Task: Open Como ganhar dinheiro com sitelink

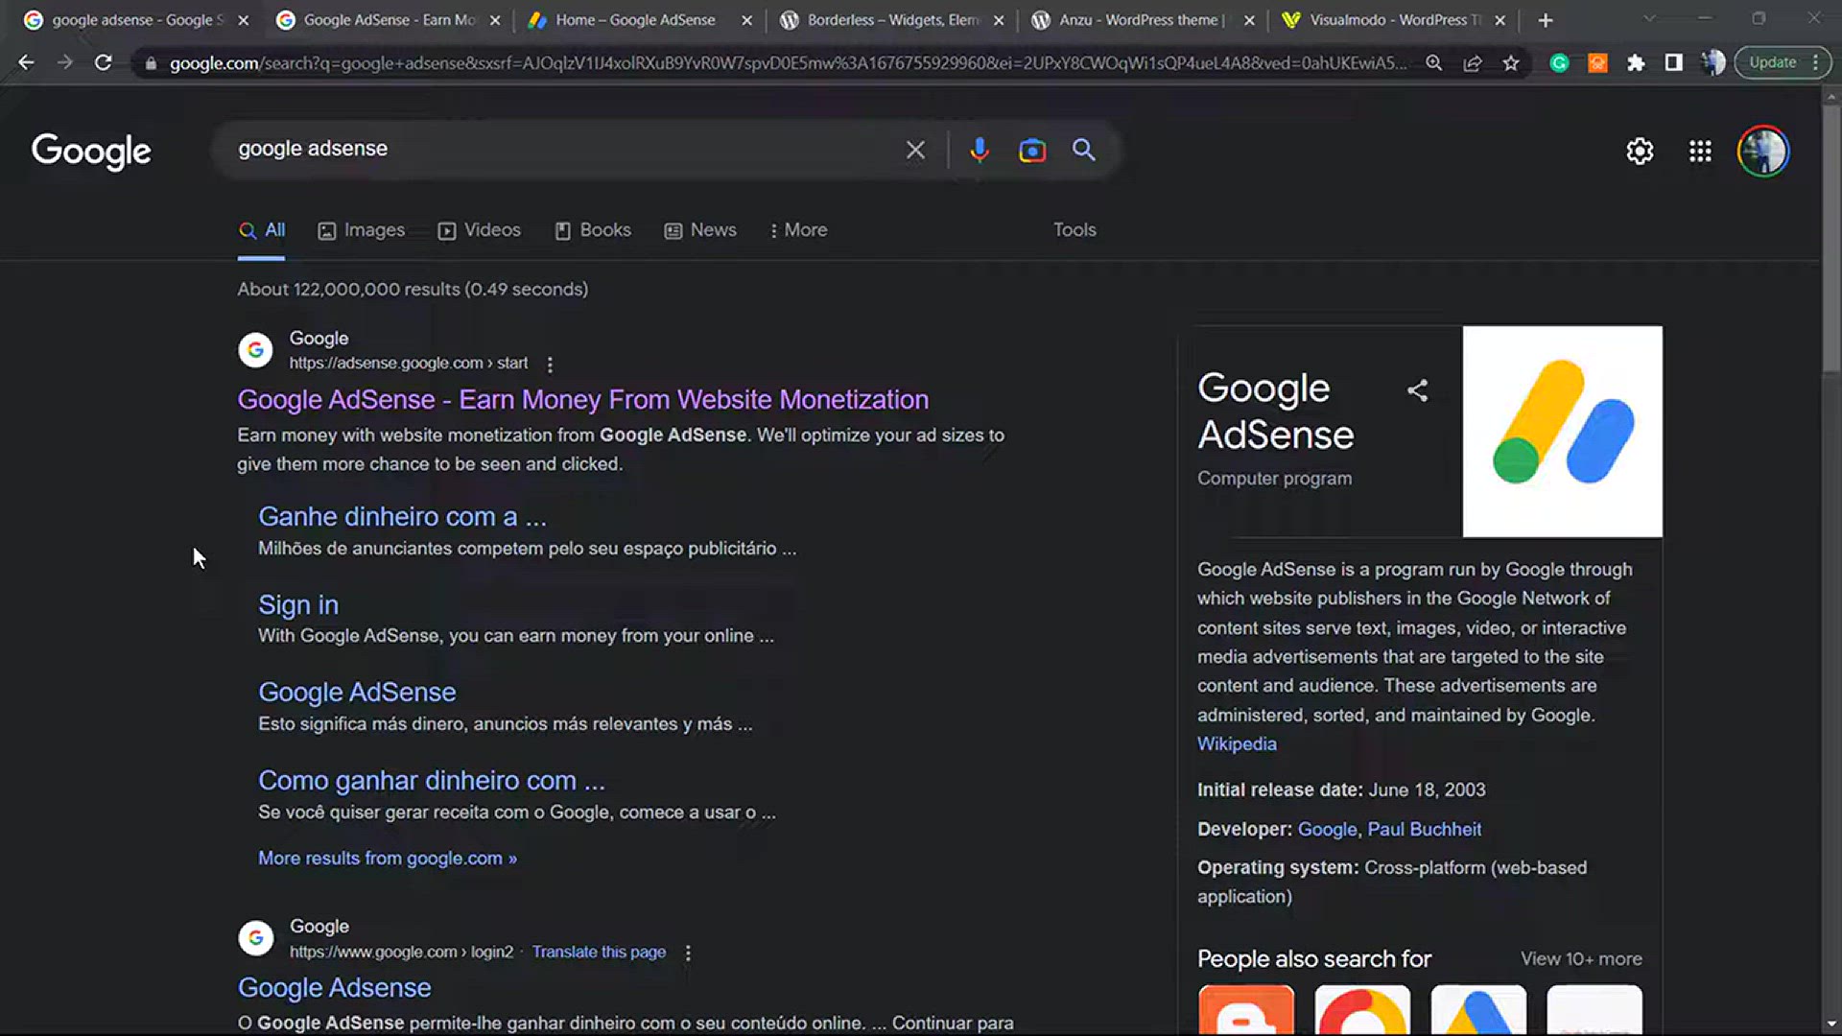Action: point(432,781)
